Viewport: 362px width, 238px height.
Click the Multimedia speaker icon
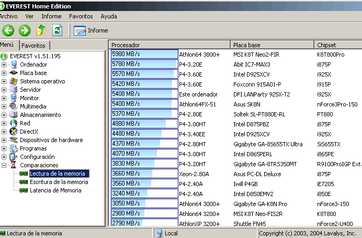(x=14, y=106)
